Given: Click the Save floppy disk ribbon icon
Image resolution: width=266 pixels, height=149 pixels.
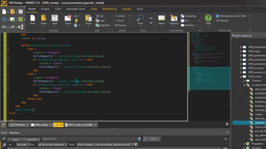Looking at the screenshot, I should click(54, 18).
